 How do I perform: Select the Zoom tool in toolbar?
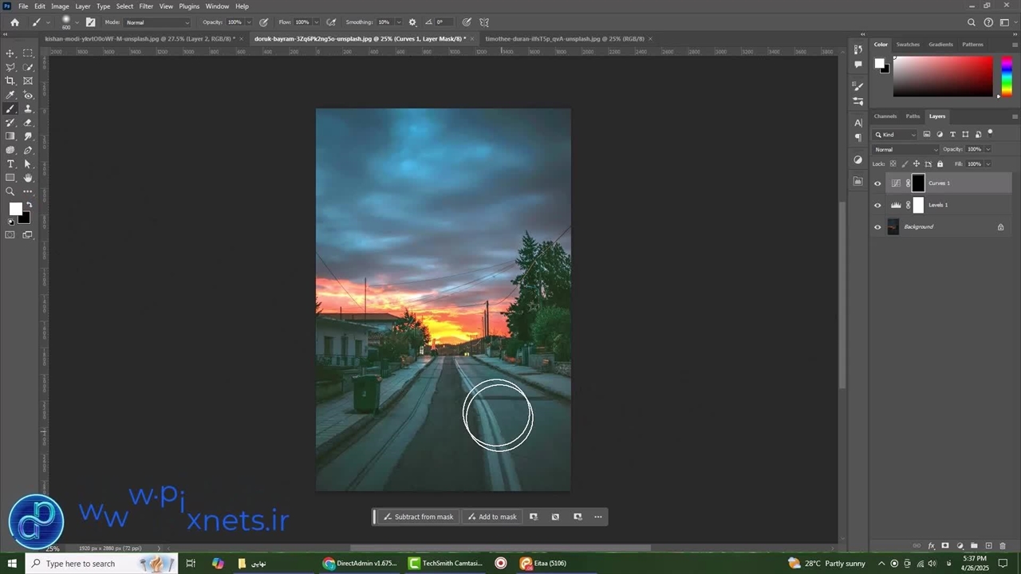[x=10, y=191]
